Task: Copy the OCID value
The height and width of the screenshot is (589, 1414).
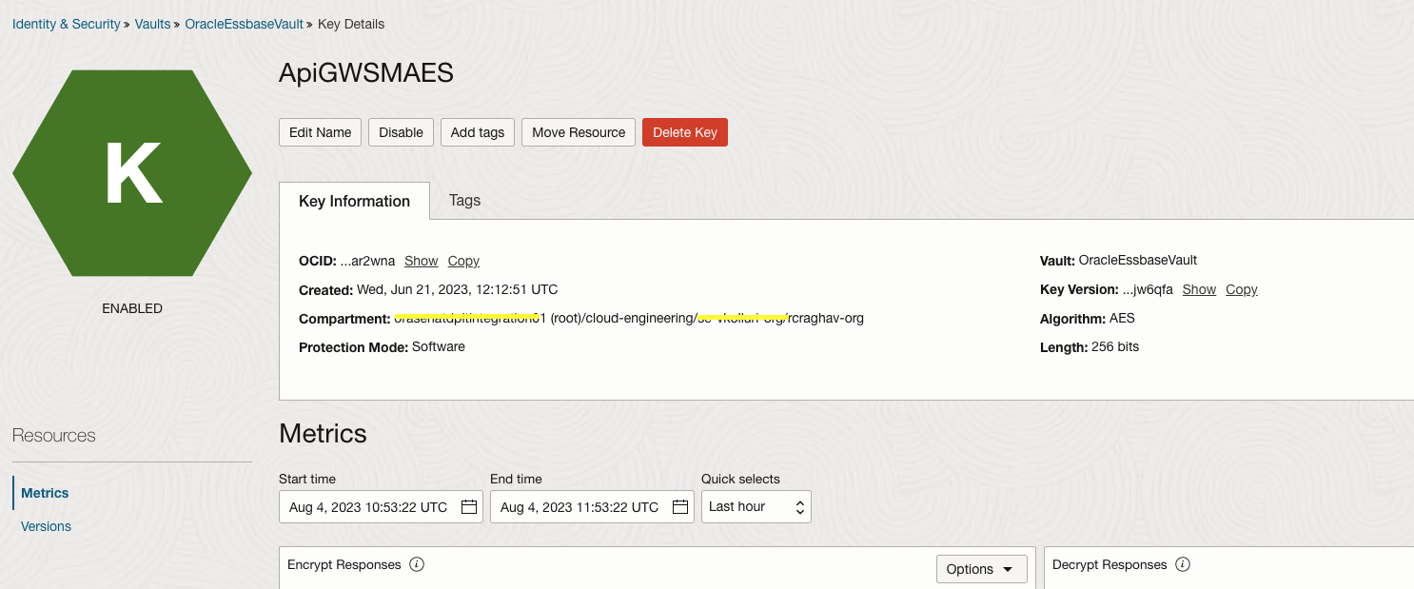Action: tap(463, 261)
